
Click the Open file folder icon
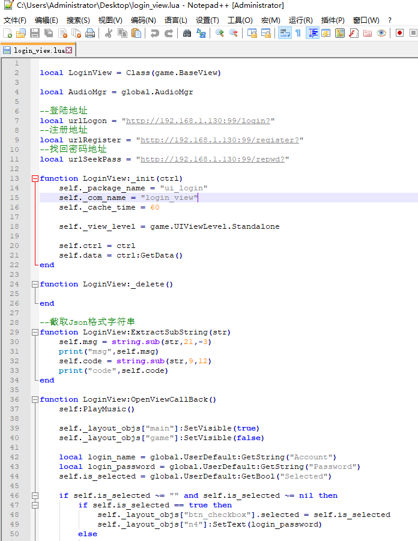[x=21, y=33]
